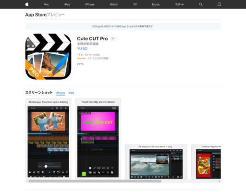Click the App Store heading link
246x192 pixels.
tap(36, 15)
